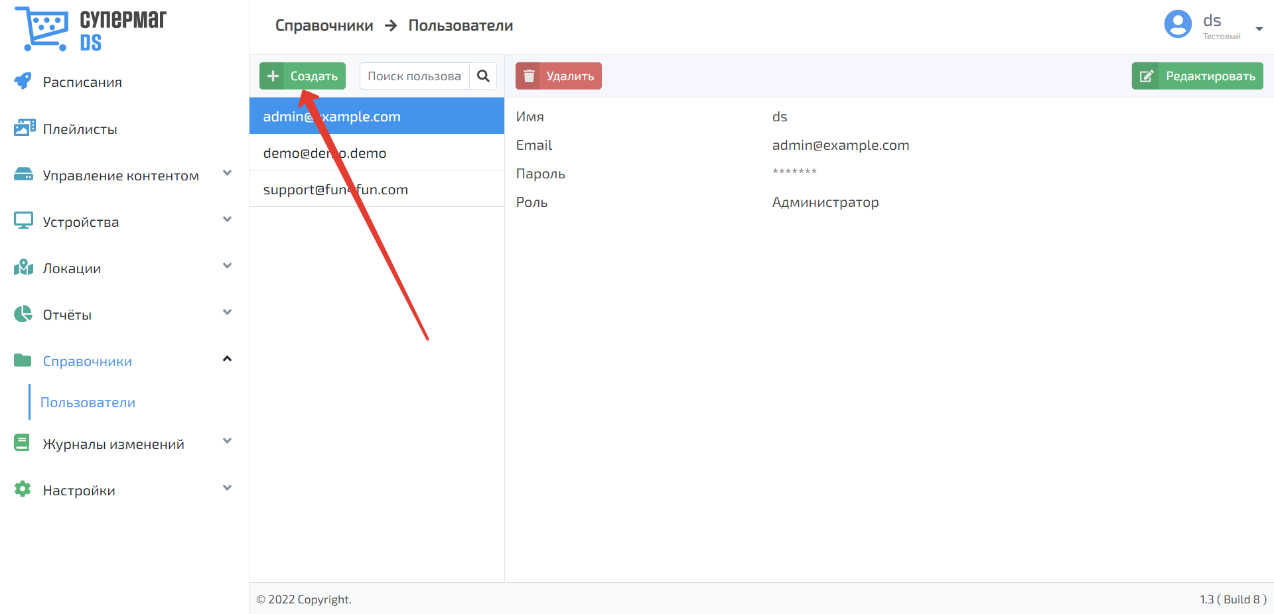The image size is (1274, 614).
Task: Click the Создать button label
Action: coord(314,76)
